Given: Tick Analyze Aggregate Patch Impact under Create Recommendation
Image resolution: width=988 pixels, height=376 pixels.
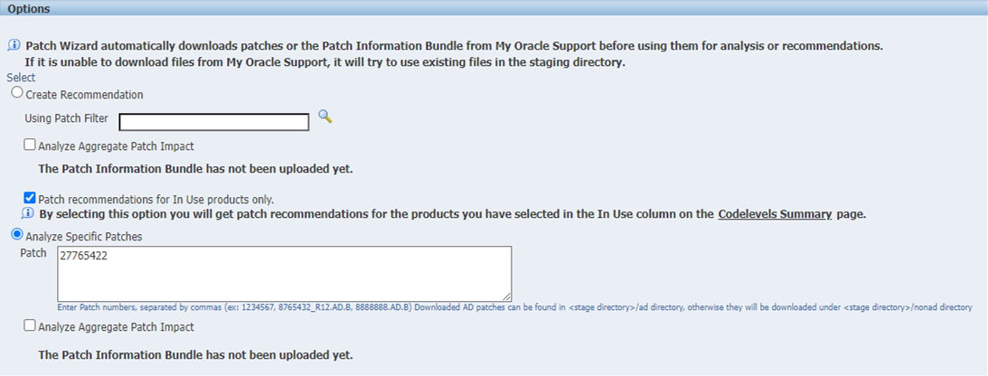Looking at the screenshot, I should click(30, 145).
